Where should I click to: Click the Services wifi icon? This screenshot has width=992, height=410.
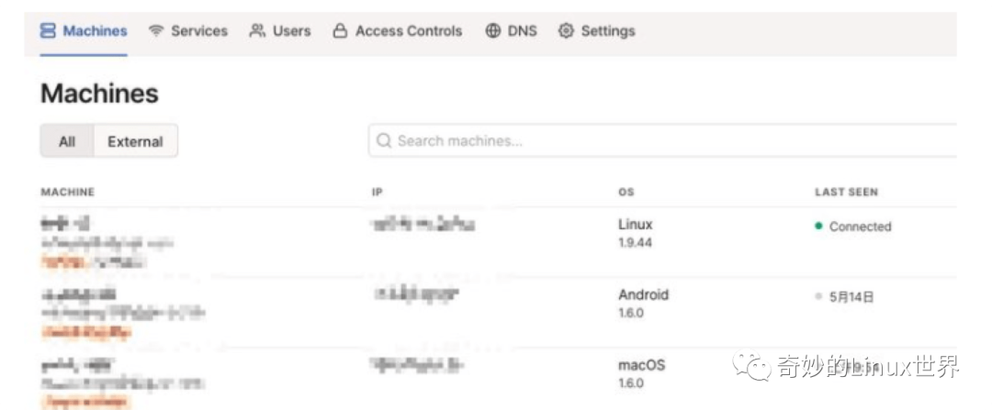pyautogui.click(x=156, y=31)
